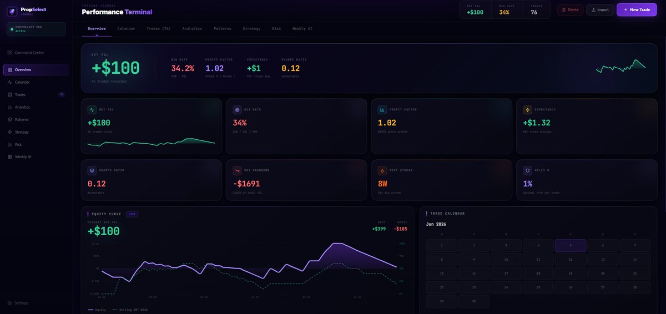666x314 pixels.
Task: Click the -$1691 max drawdown value
Action: click(x=245, y=184)
